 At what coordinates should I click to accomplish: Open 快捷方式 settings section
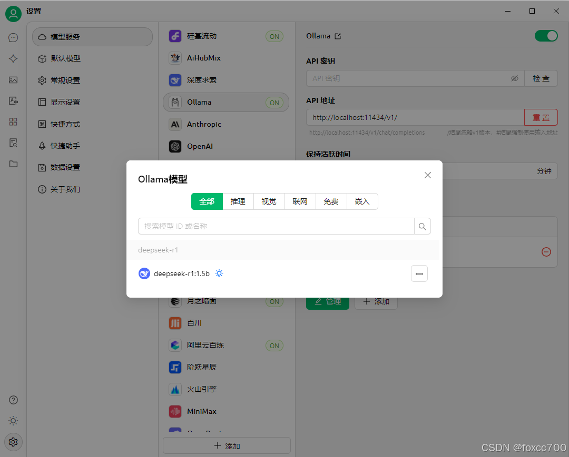(93, 124)
